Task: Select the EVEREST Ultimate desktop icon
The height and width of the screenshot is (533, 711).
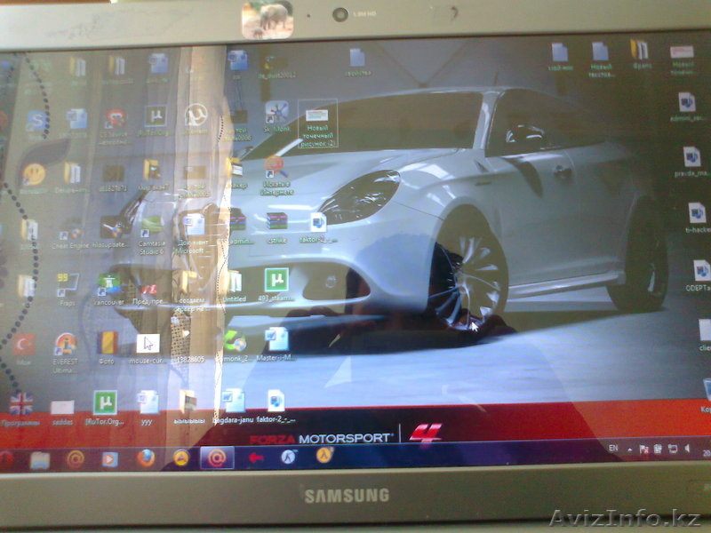Action: (66, 345)
